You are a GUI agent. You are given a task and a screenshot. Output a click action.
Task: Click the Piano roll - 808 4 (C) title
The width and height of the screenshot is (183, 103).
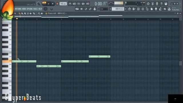57,13
